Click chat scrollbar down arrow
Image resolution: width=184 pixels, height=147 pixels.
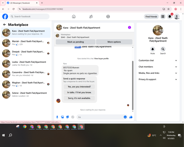click(x=132, y=111)
